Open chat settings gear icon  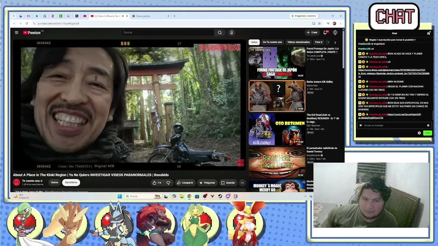419,133
